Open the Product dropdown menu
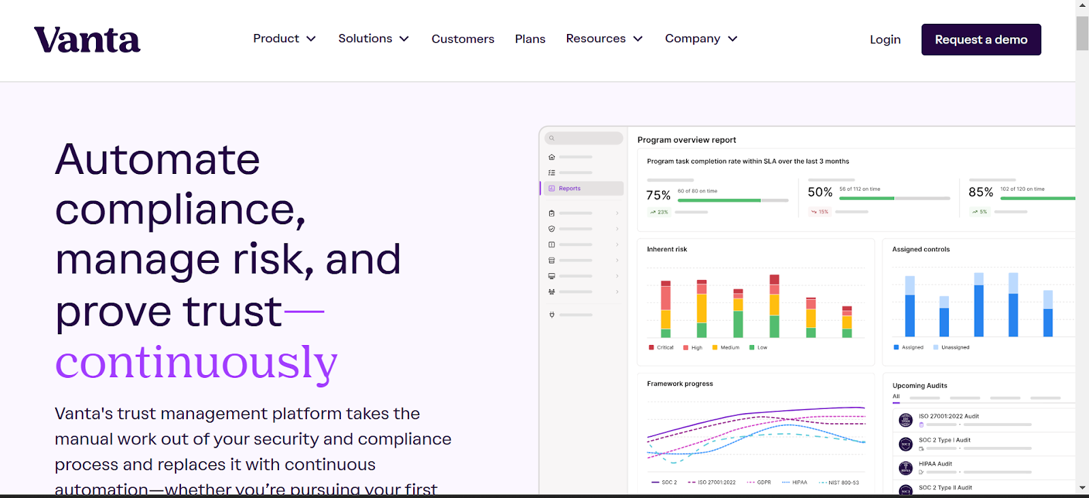 pyautogui.click(x=285, y=39)
